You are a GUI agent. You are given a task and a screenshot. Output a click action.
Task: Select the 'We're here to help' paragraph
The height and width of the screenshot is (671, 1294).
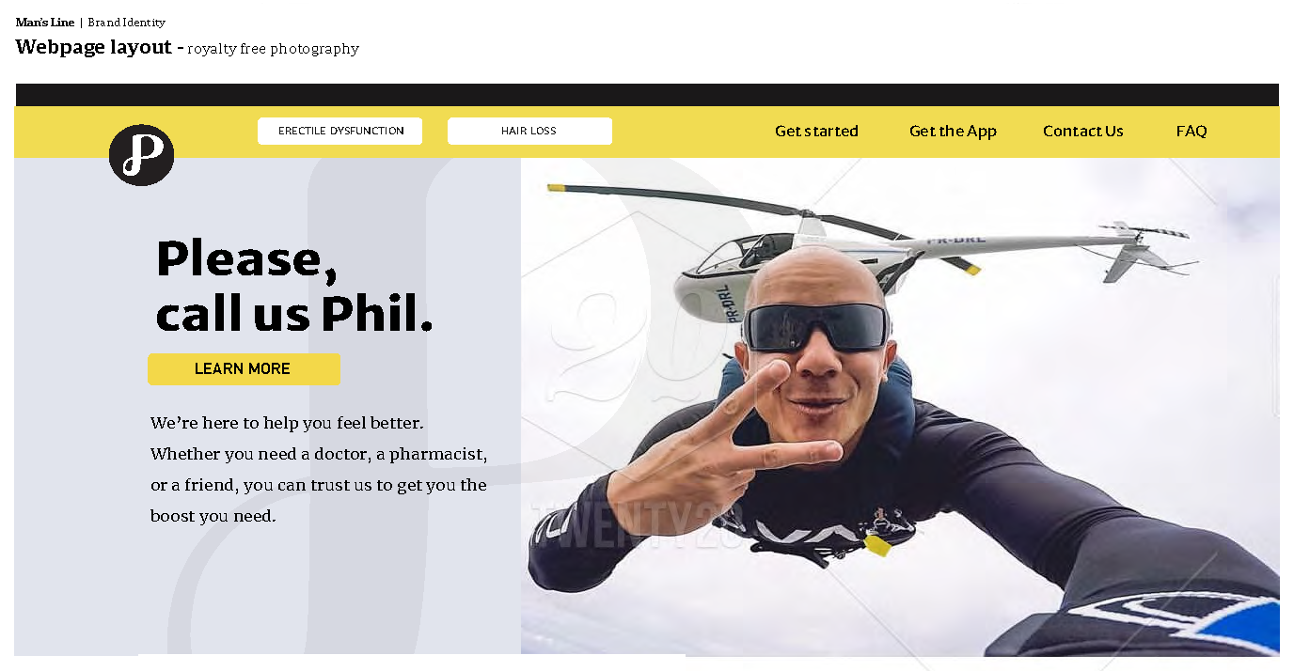tap(319, 469)
